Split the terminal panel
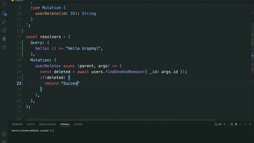Image resolution: width=254 pixels, height=143 pixels. pyautogui.click(x=232, y=124)
